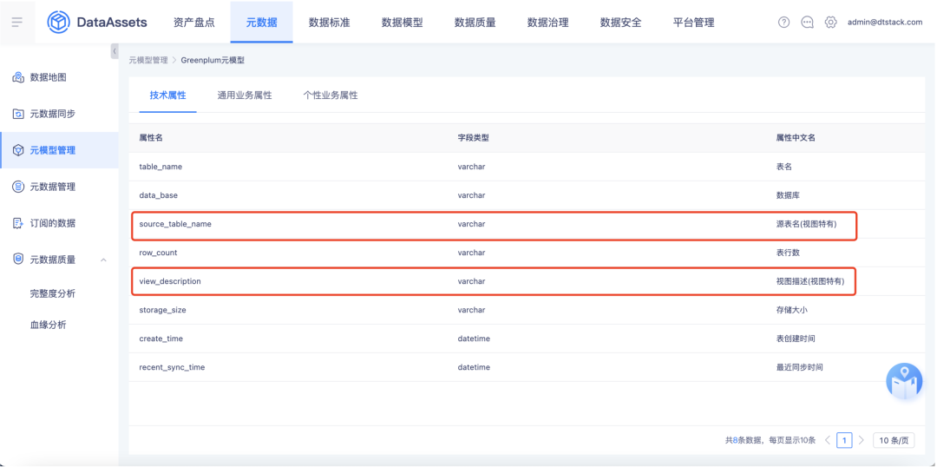Click the 表创建时间 cell

(796, 339)
